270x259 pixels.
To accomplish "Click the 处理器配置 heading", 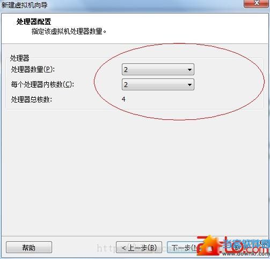I will click(34, 22).
